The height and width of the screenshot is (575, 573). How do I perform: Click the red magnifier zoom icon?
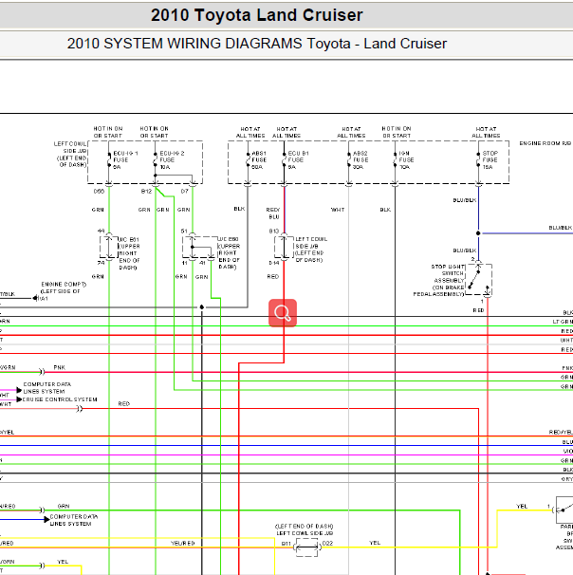tap(283, 313)
